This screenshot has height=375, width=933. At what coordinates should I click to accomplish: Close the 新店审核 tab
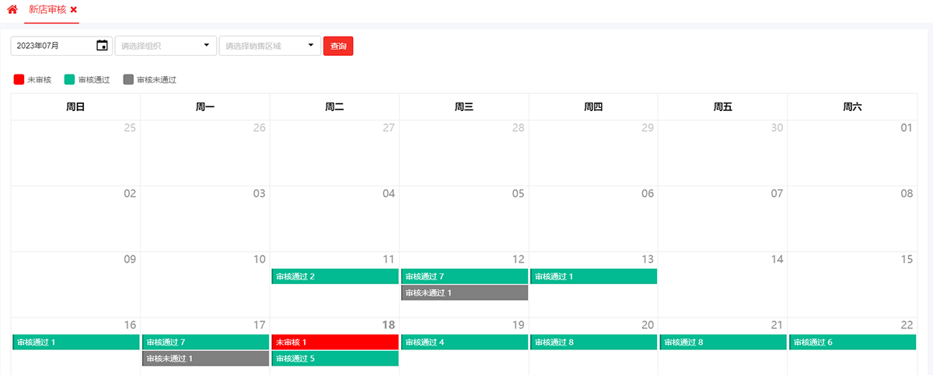pos(74,10)
